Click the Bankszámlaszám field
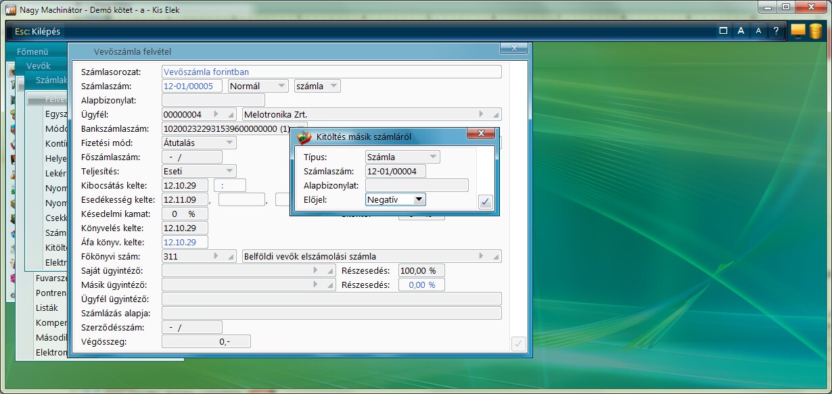 [x=227, y=128]
